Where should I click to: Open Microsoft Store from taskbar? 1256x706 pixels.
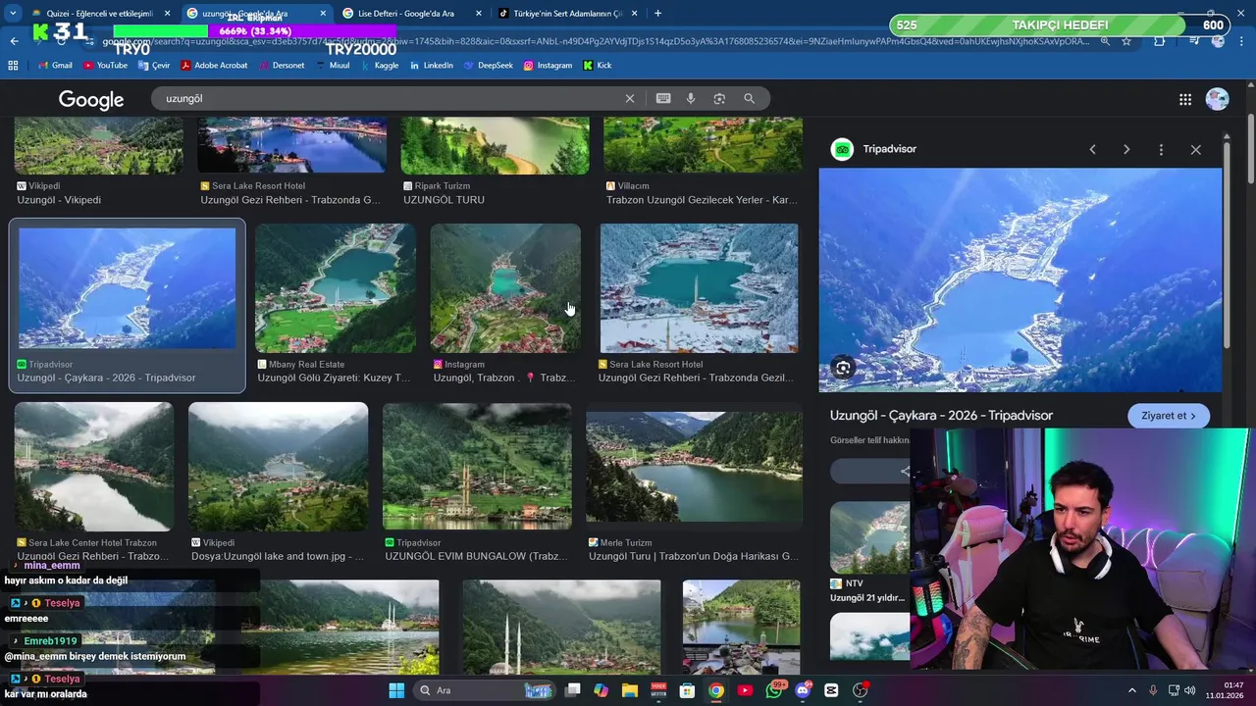687,690
